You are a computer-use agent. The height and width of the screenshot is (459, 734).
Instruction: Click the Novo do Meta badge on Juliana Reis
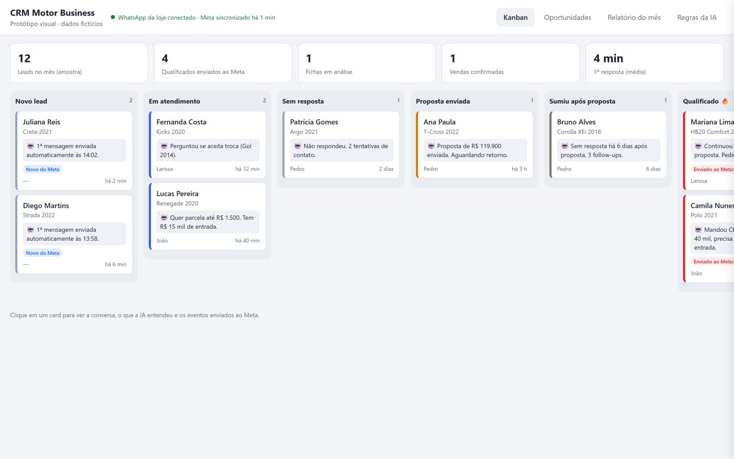pyautogui.click(x=43, y=169)
